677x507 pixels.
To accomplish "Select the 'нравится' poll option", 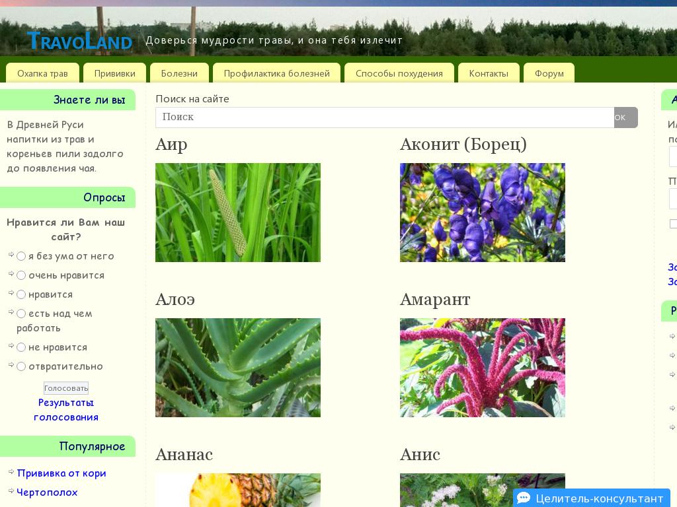I will click(21, 294).
